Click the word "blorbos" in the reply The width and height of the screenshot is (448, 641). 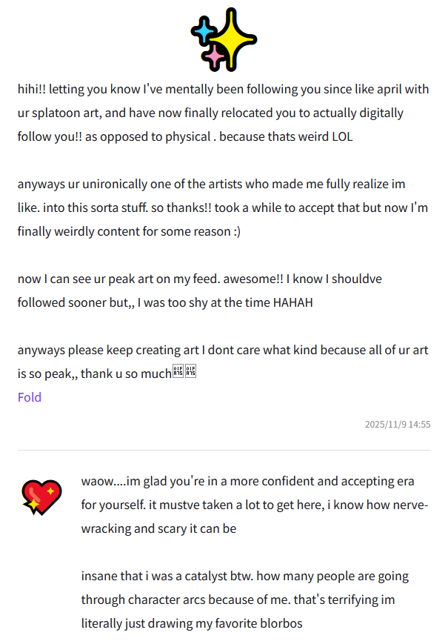(278, 623)
